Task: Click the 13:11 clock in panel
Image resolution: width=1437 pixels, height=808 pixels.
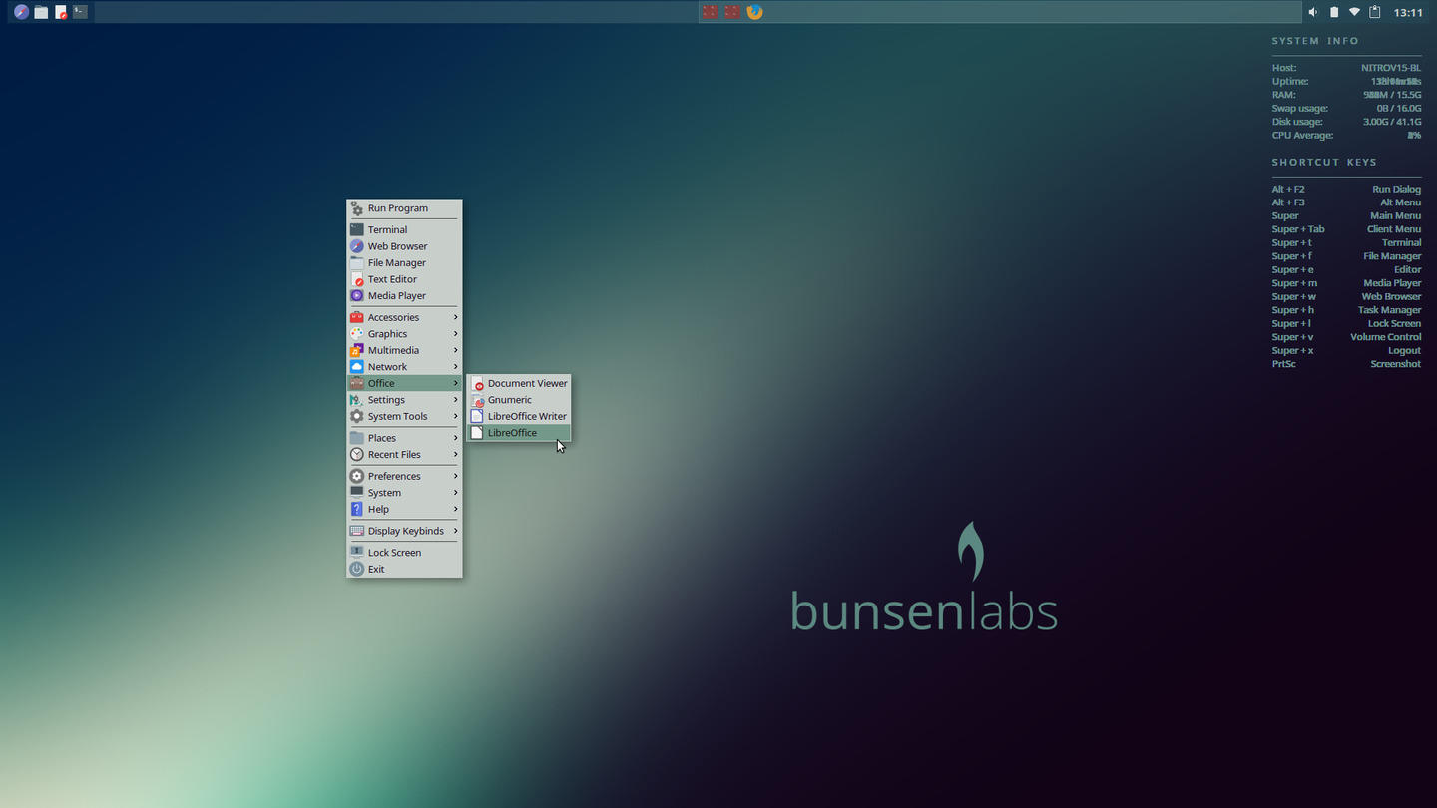Action: [x=1408, y=13]
